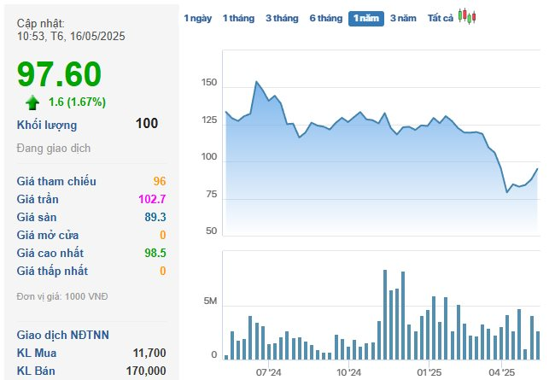Image resolution: width=555 pixels, height=380 pixels.
Task: Show the 3 tháng chart range
Action: (282, 18)
